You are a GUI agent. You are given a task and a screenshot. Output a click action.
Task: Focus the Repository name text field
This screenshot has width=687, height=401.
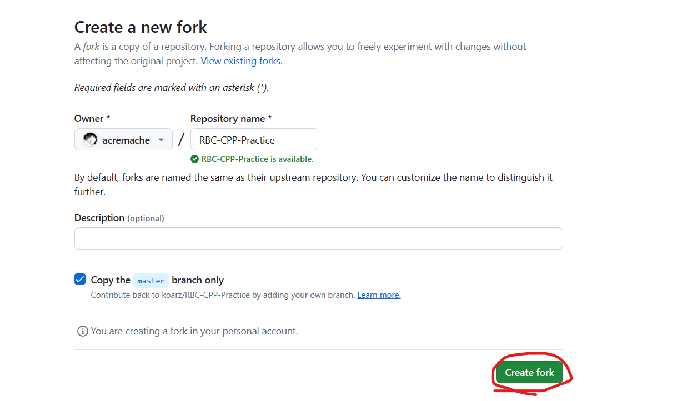tap(254, 140)
